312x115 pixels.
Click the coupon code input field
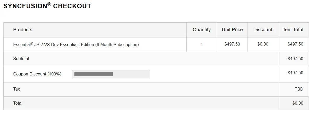[x=111, y=74]
